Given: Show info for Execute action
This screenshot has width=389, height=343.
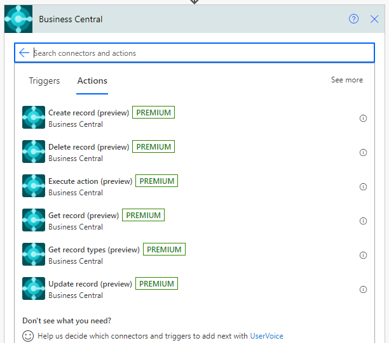Looking at the screenshot, I should (363, 187).
